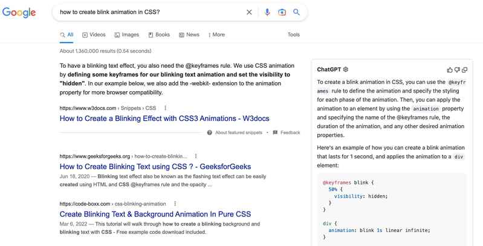Open options menu for GeeksforGeeks result
The image size is (483, 246).
[196, 156]
